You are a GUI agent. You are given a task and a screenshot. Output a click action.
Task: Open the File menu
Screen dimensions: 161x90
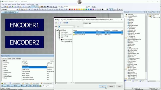(x=3, y=4)
